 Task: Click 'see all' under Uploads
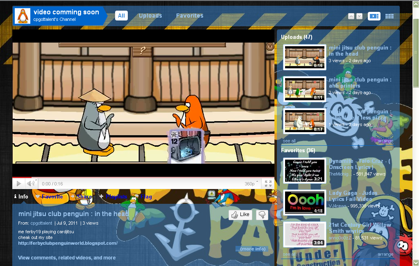(x=289, y=141)
